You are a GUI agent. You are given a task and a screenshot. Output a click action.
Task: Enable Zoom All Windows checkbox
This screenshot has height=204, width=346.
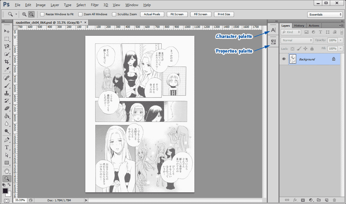(x=80, y=14)
